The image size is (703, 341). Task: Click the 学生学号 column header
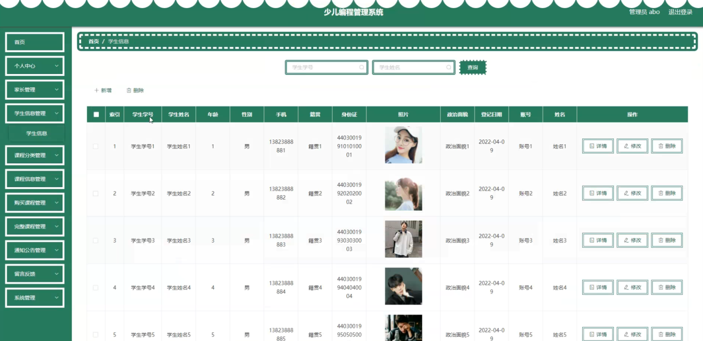(x=143, y=115)
